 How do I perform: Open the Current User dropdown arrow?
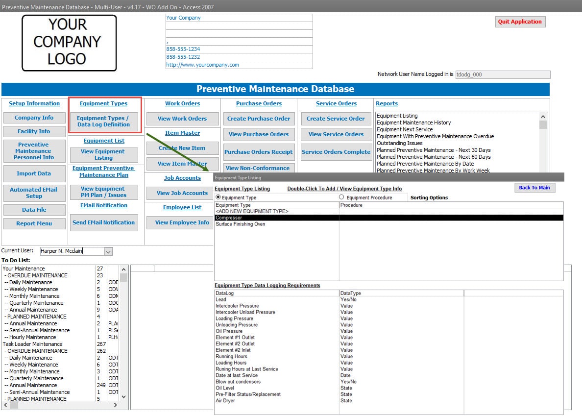tap(108, 251)
